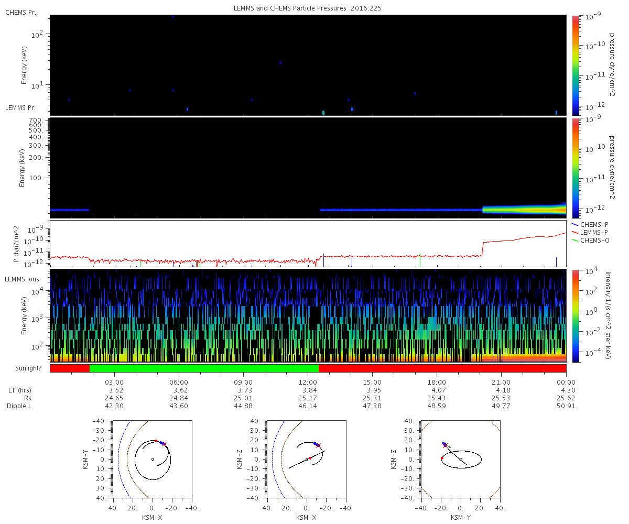Screen dimensions: 629x524
Task: Open the KSM-Y versus KSM-Z orbit plot
Action: (461, 459)
